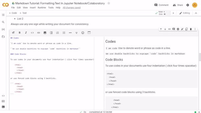Open the File menu
201x113 pixels.
click(13, 8)
